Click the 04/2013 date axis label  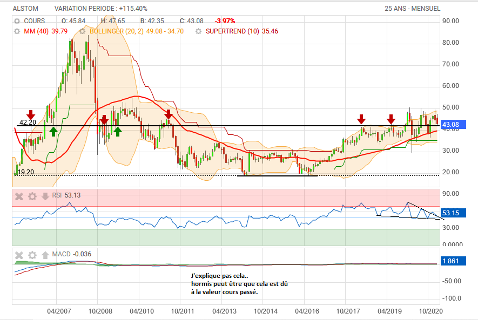pyautogui.click(x=224, y=311)
